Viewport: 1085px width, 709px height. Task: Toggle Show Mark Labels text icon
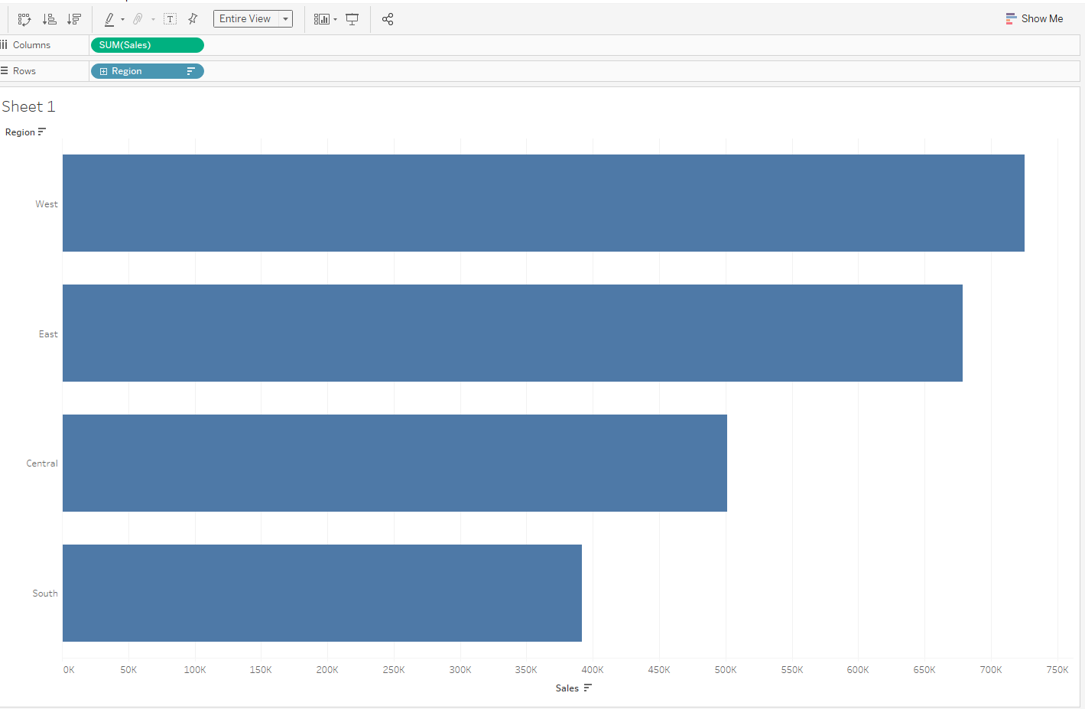(x=171, y=19)
